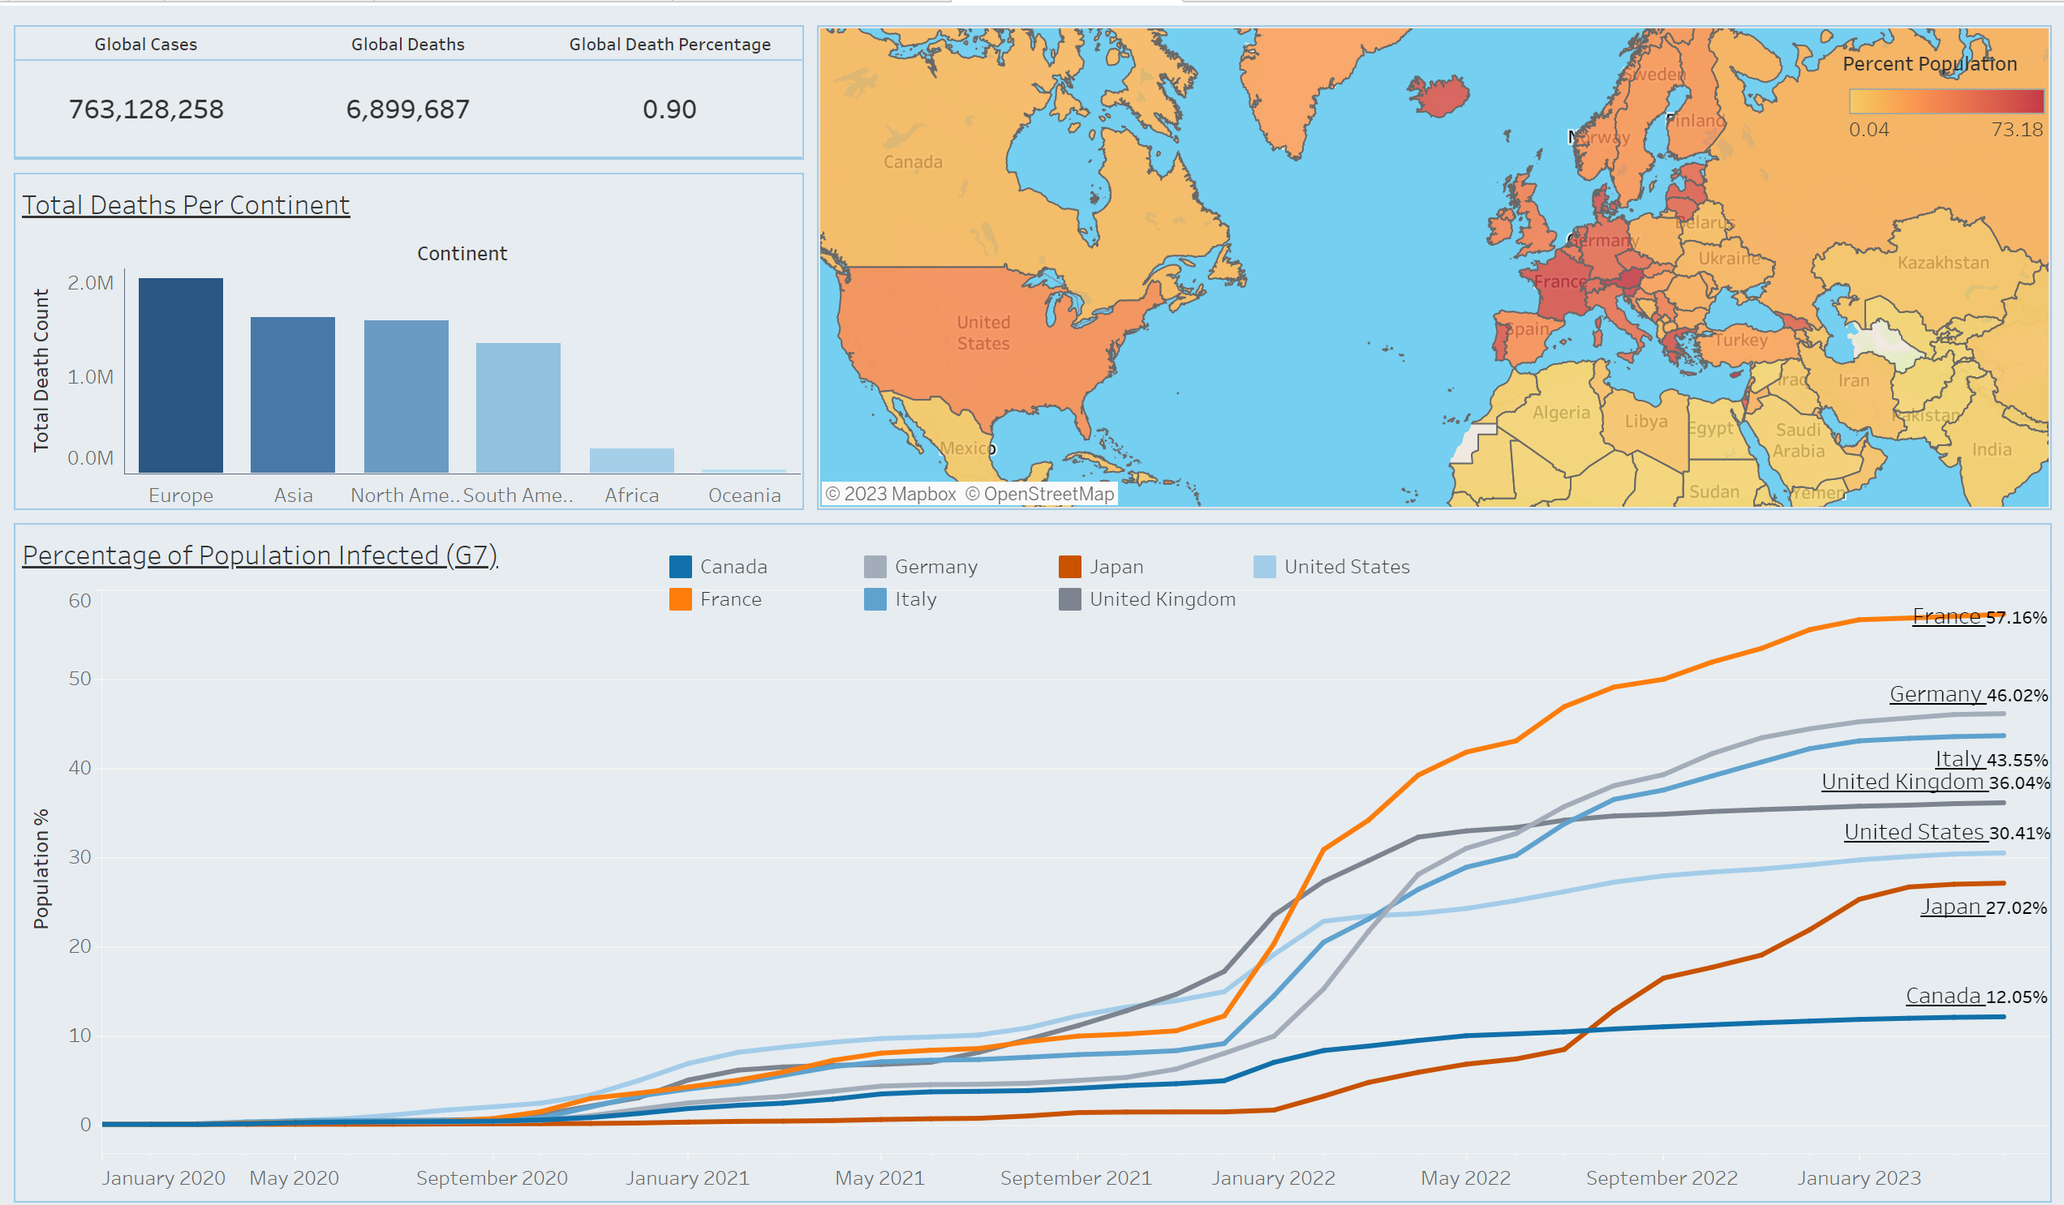
Task: Click the Percentage of Population Infected (G7) title
Action: 260,555
